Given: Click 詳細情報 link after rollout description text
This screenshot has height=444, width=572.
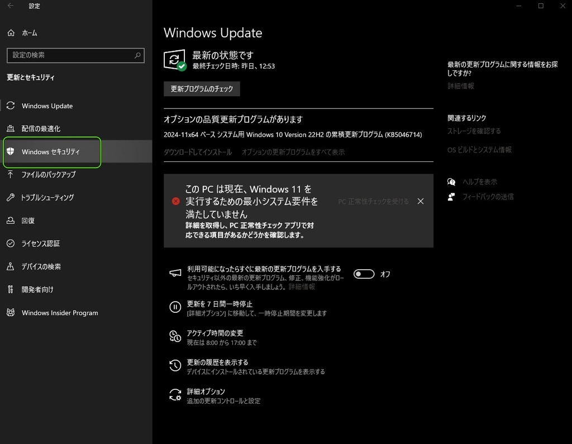Looking at the screenshot, I should (302, 287).
